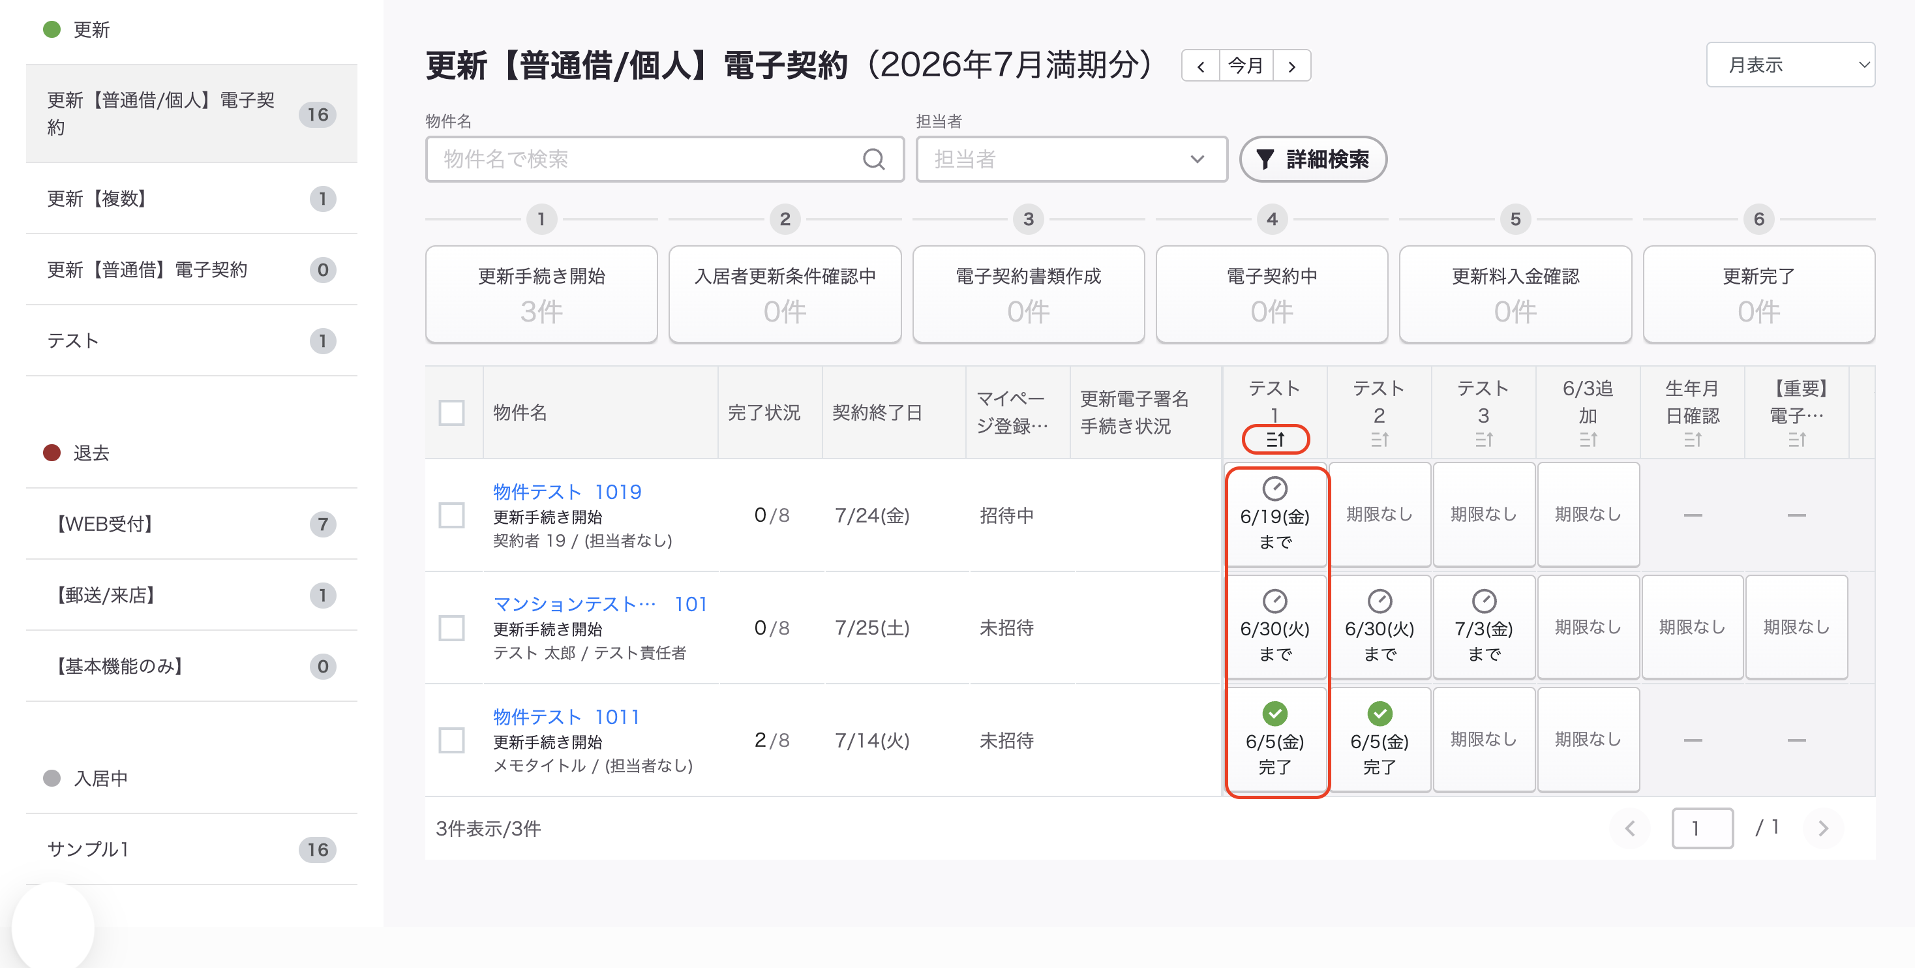Check the 物件テスト 1019 row checkbox
Image resolution: width=1915 pixels, height=968 pixels.
click(x=451, y=515)
